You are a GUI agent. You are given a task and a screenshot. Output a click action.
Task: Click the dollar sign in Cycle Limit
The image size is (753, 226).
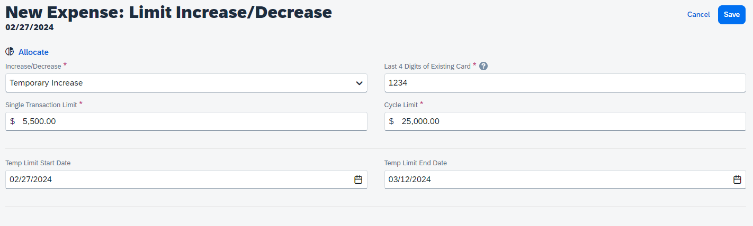(391, 121)
